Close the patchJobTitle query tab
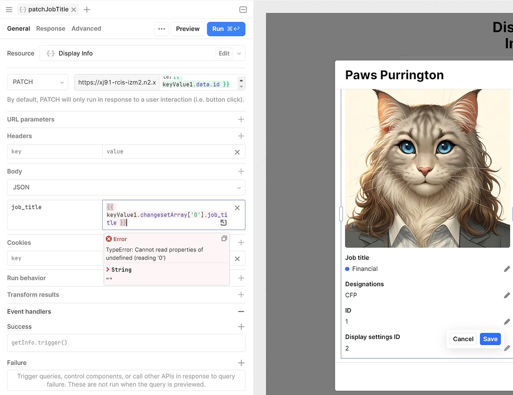This screenshot has width=513, height=395. click(74, 9)
